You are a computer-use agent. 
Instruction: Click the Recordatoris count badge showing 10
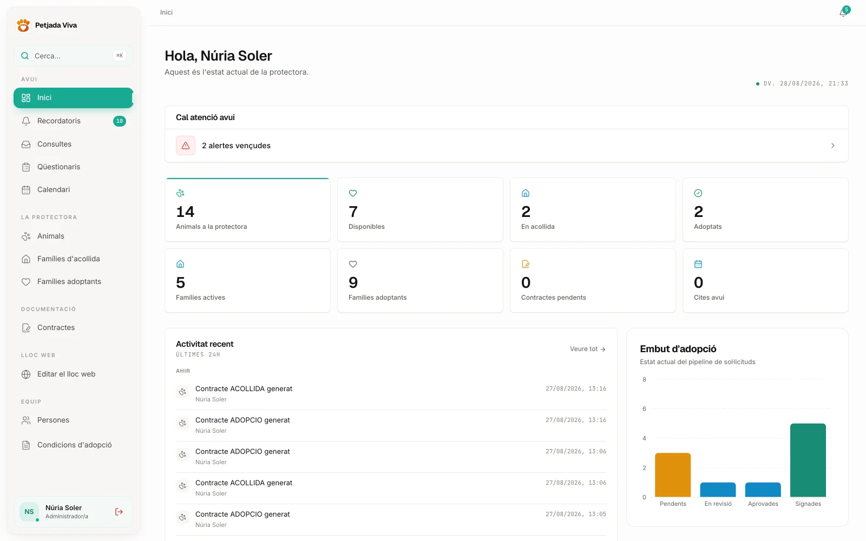coord(120,121)
